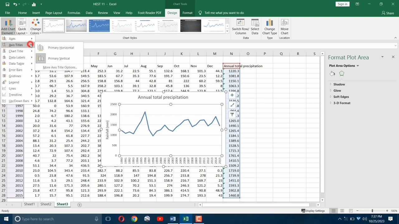This screenshot has height=224, width=399.
Task: Switch to Sheet2 tab
Action: point(46,204)
